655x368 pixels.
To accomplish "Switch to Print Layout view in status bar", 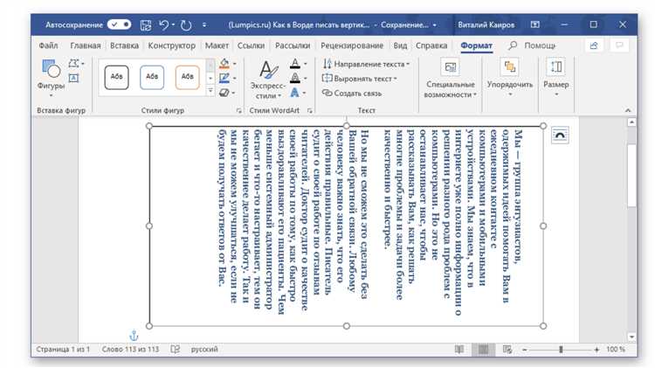I will [482, 349].
